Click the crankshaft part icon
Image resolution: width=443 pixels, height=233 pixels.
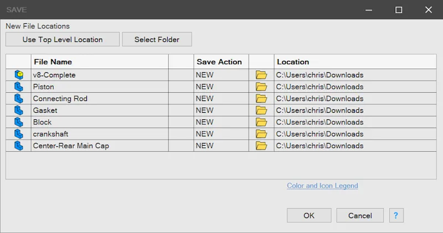click(x=19, y=134)
